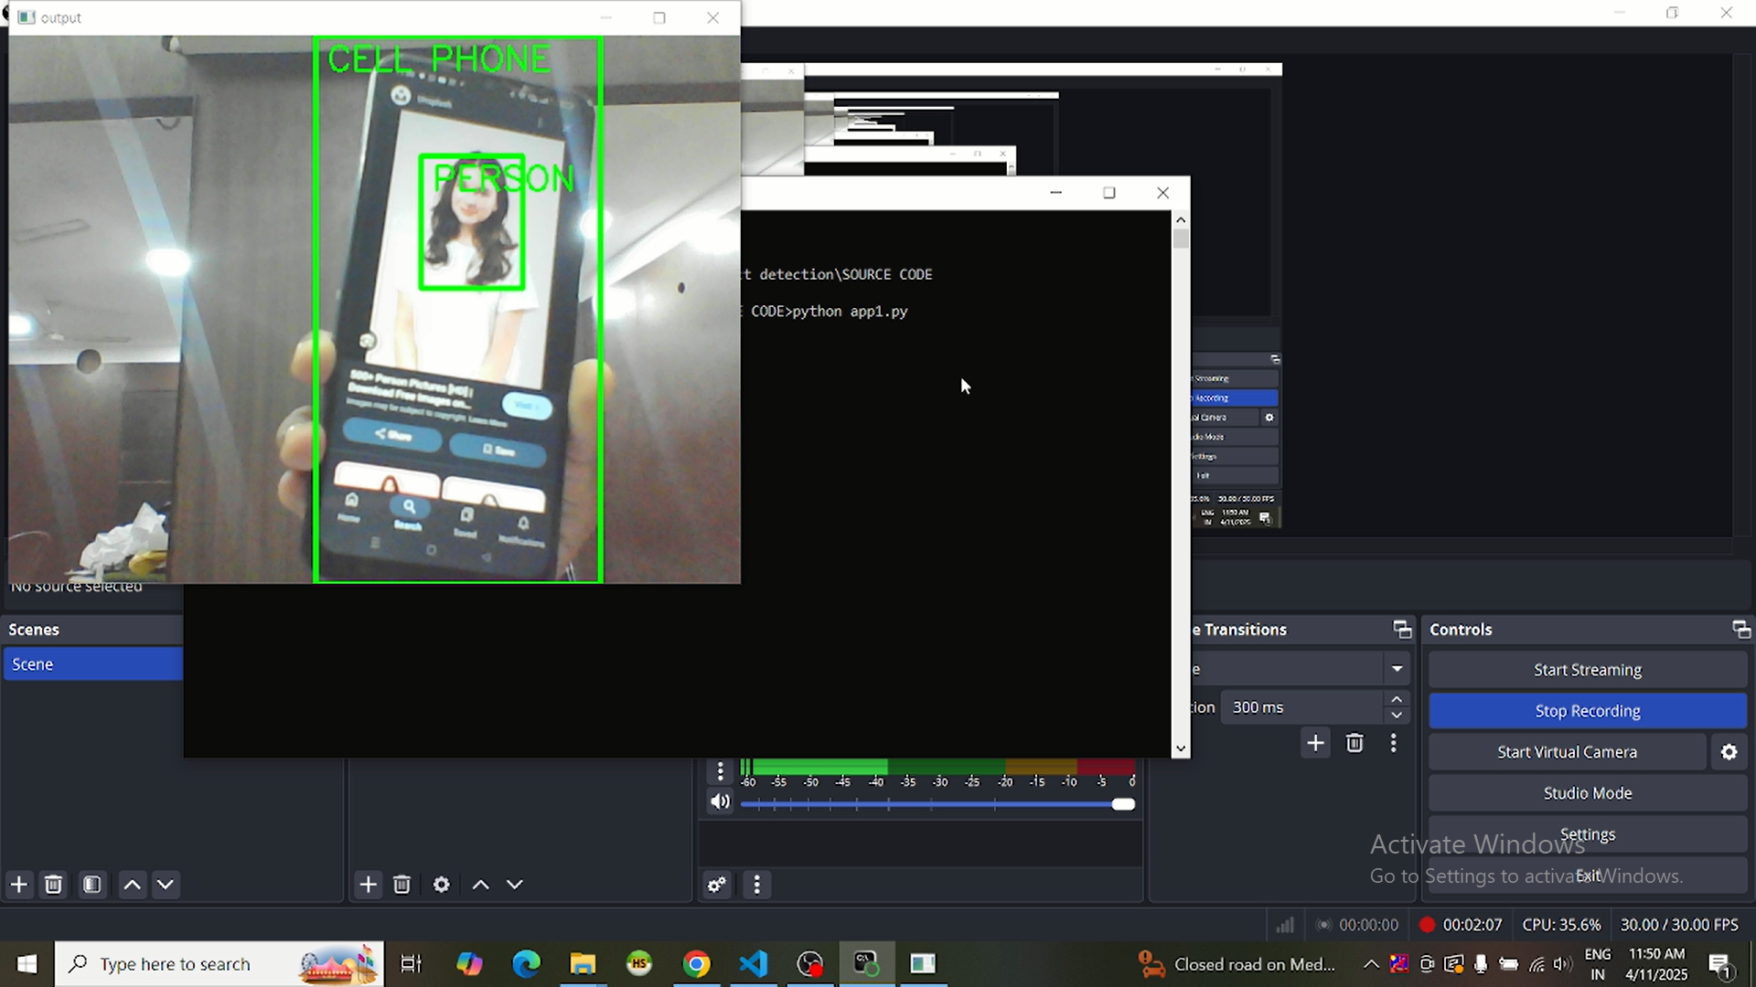Add a new scene with plus icon
This screenshot has height=987, width=1756.
[x=19, y=885]
